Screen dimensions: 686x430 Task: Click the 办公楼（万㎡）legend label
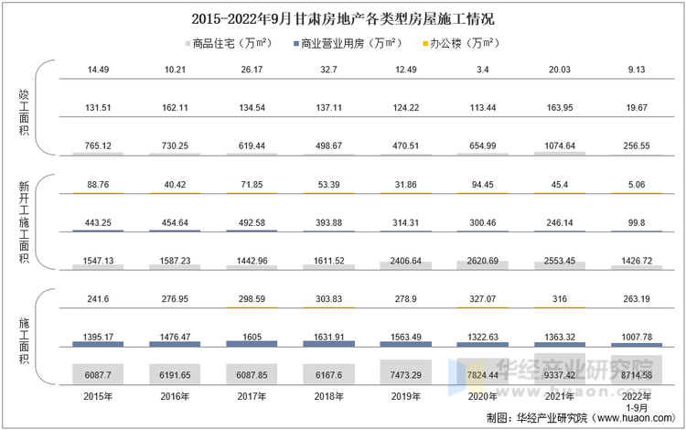[465, 43]
